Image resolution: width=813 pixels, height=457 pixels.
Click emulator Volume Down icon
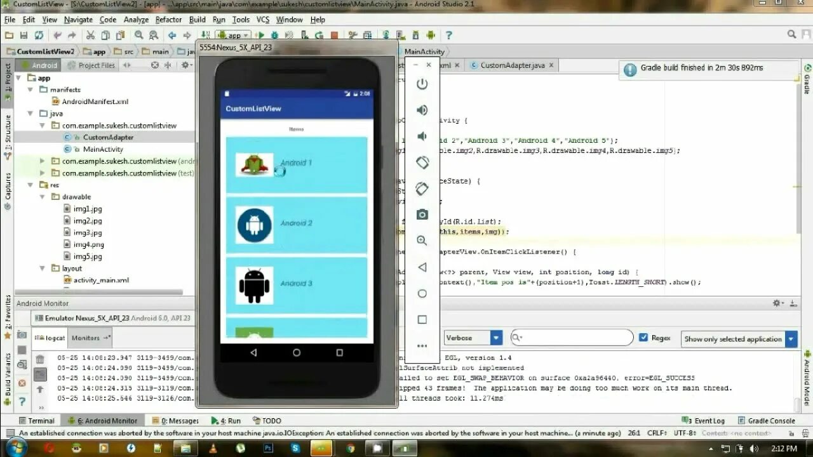pos(422,136)
